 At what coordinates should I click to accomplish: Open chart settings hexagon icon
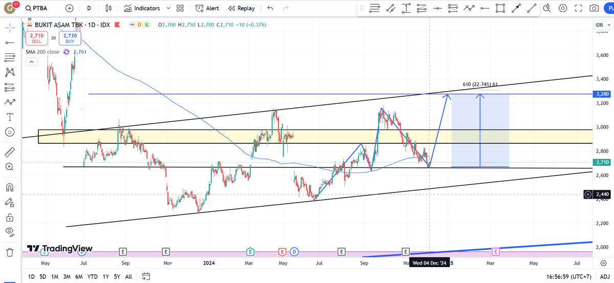point(563,8)
